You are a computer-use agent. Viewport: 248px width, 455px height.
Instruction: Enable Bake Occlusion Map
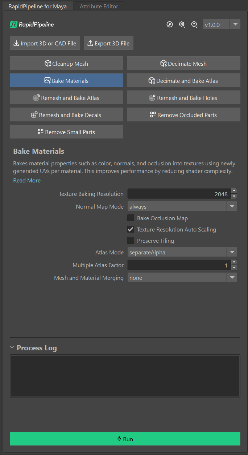click(x=131, y=218)
